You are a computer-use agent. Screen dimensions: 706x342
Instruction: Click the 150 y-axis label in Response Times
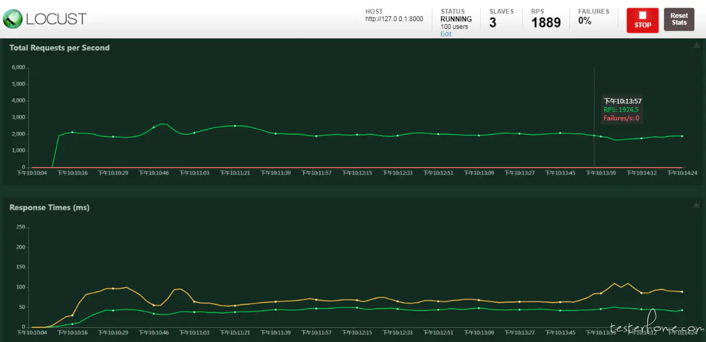pyautogui.click(x=21, y=267)
